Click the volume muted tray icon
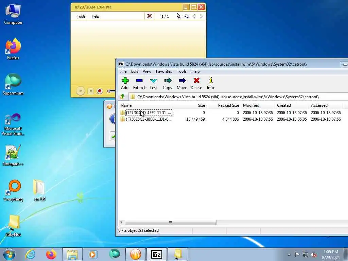The width and height of the screenshot is (348, 261). click(314, 255)
